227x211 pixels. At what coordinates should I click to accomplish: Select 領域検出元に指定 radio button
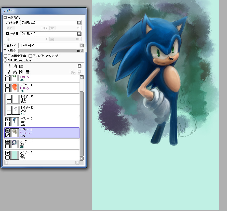click(x=5, y=60)
